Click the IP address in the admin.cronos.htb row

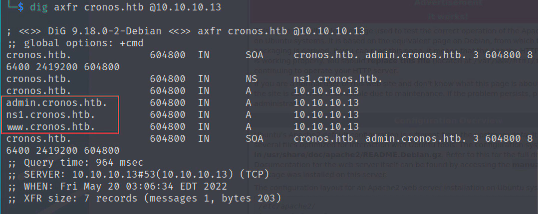(x=326, y=103)
